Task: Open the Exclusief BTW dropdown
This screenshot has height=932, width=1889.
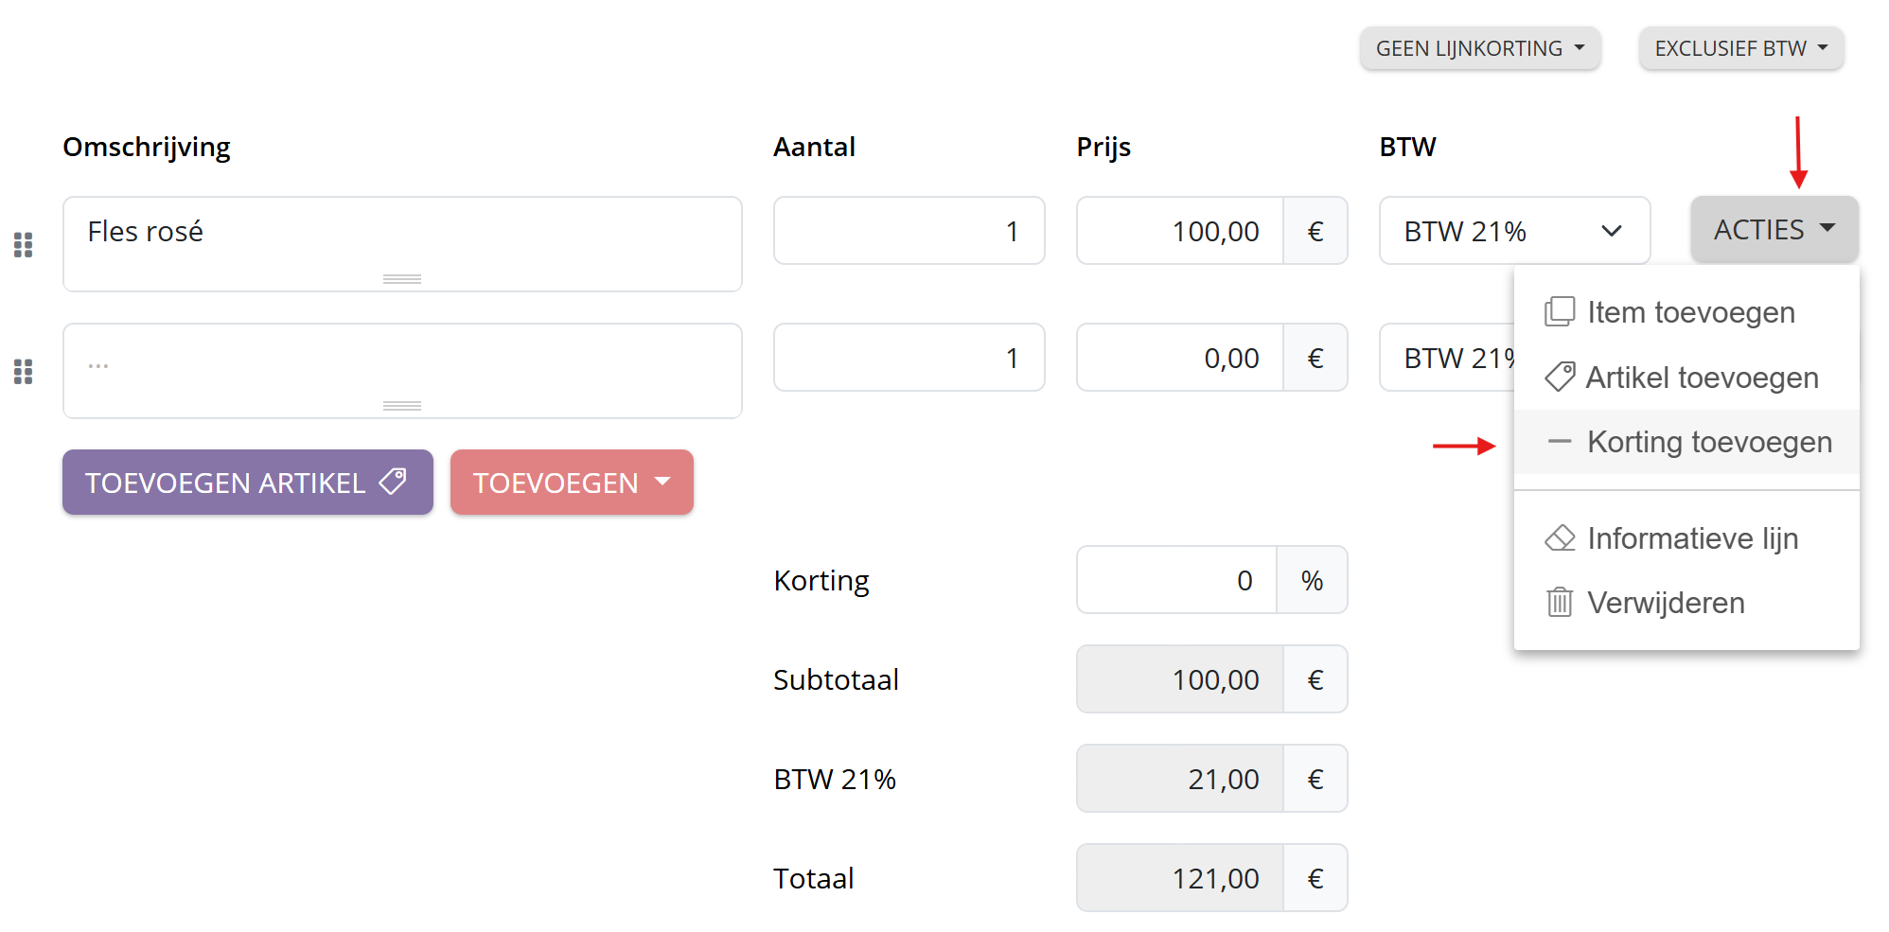Action: (1740, 48)
